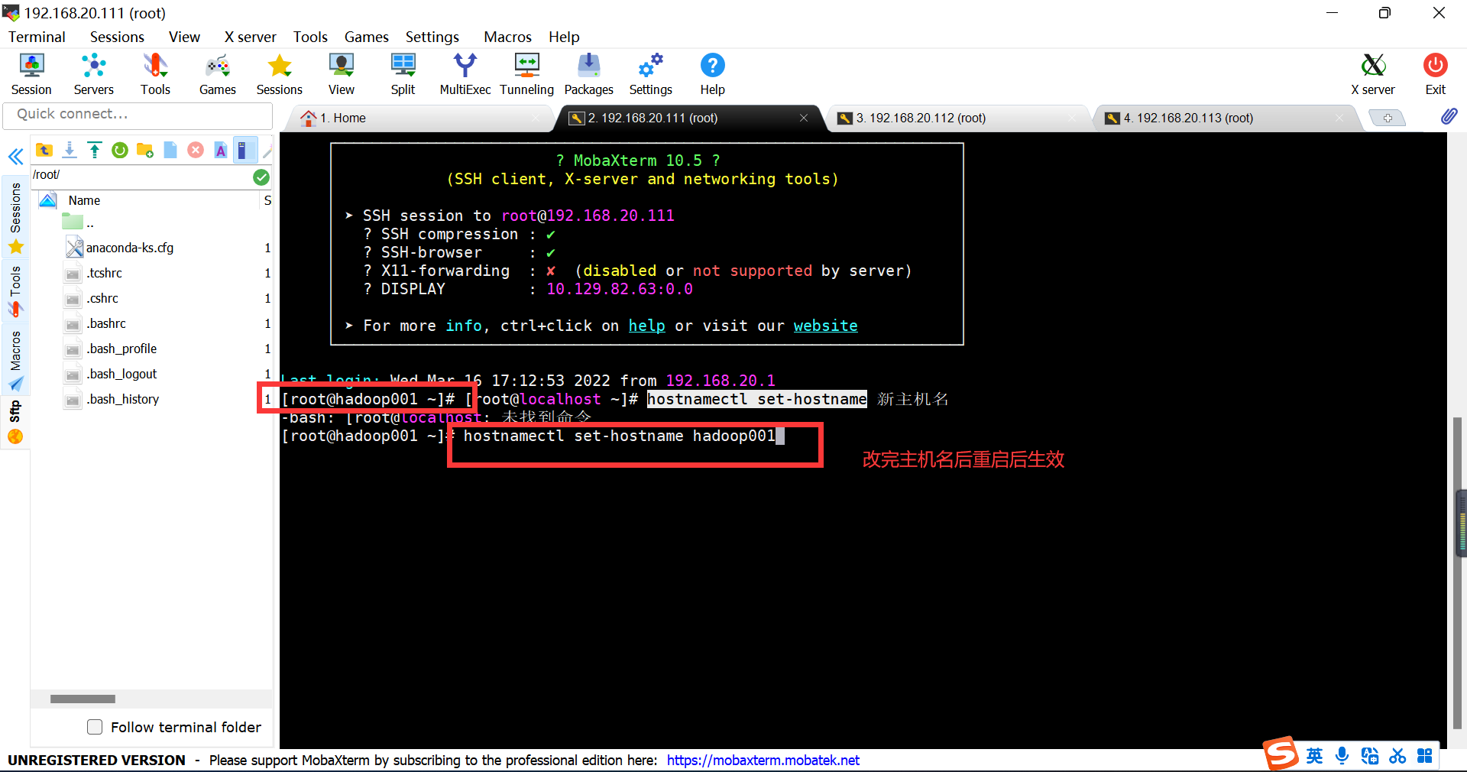Viewport: 1467px width, 772px height.
Task: Open Settings gears toolbar icon
Action: pos(651,74)
